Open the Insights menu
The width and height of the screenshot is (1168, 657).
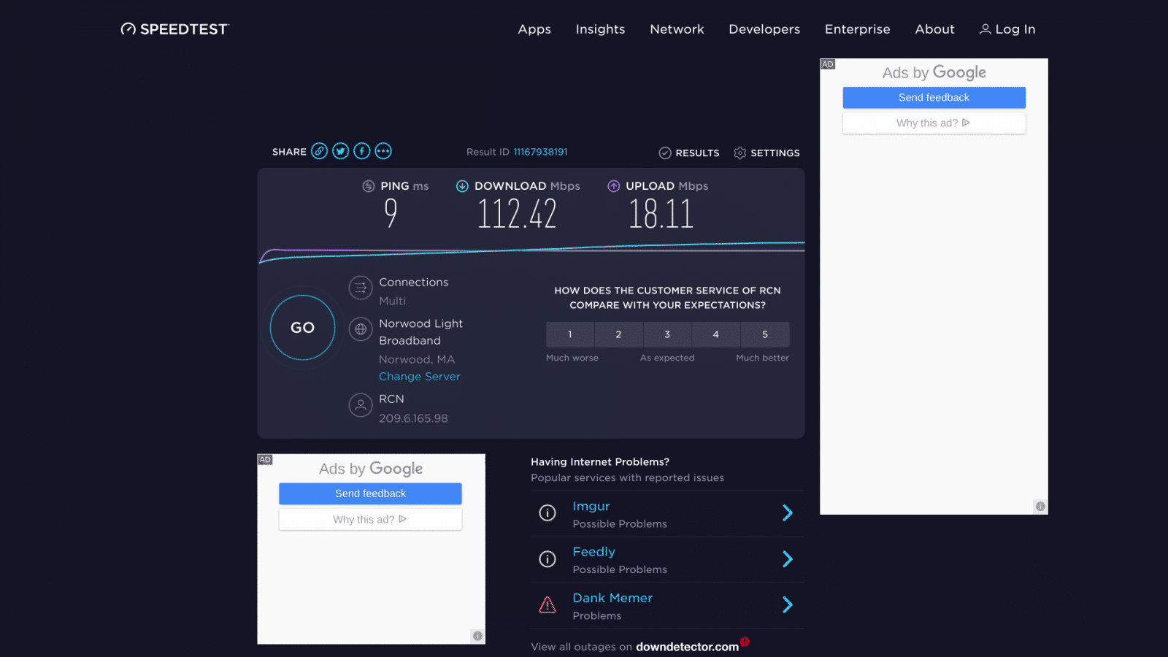tap(600, 29)
